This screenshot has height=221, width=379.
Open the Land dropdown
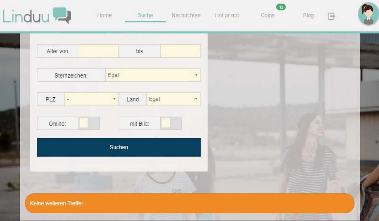click(x=173, y=99)
